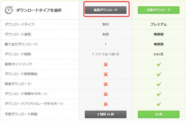The width and height of the screenshot is (188, 129).
Task: Click the green 28 秒 button
Action: [158, 114]
